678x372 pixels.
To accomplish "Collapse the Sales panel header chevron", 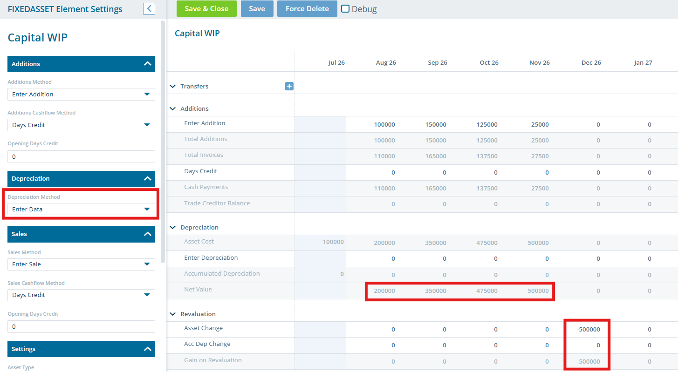I will click(x=148, y=234).
